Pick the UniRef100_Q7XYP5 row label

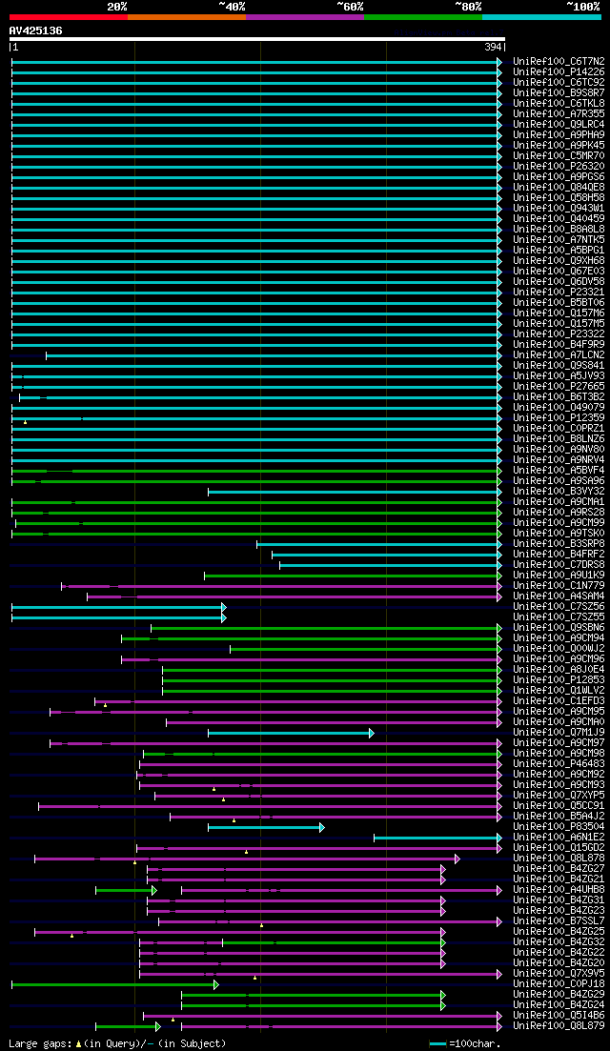559,796
